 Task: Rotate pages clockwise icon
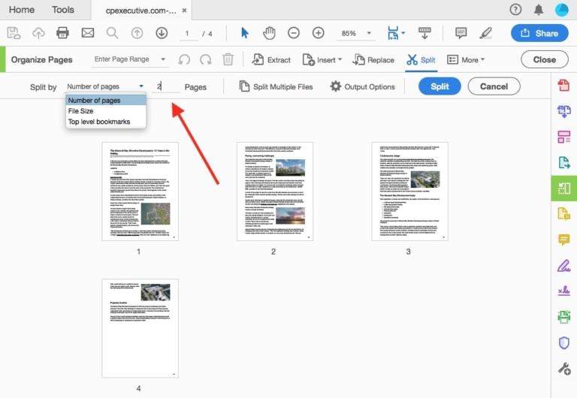[x=206, y=59]
